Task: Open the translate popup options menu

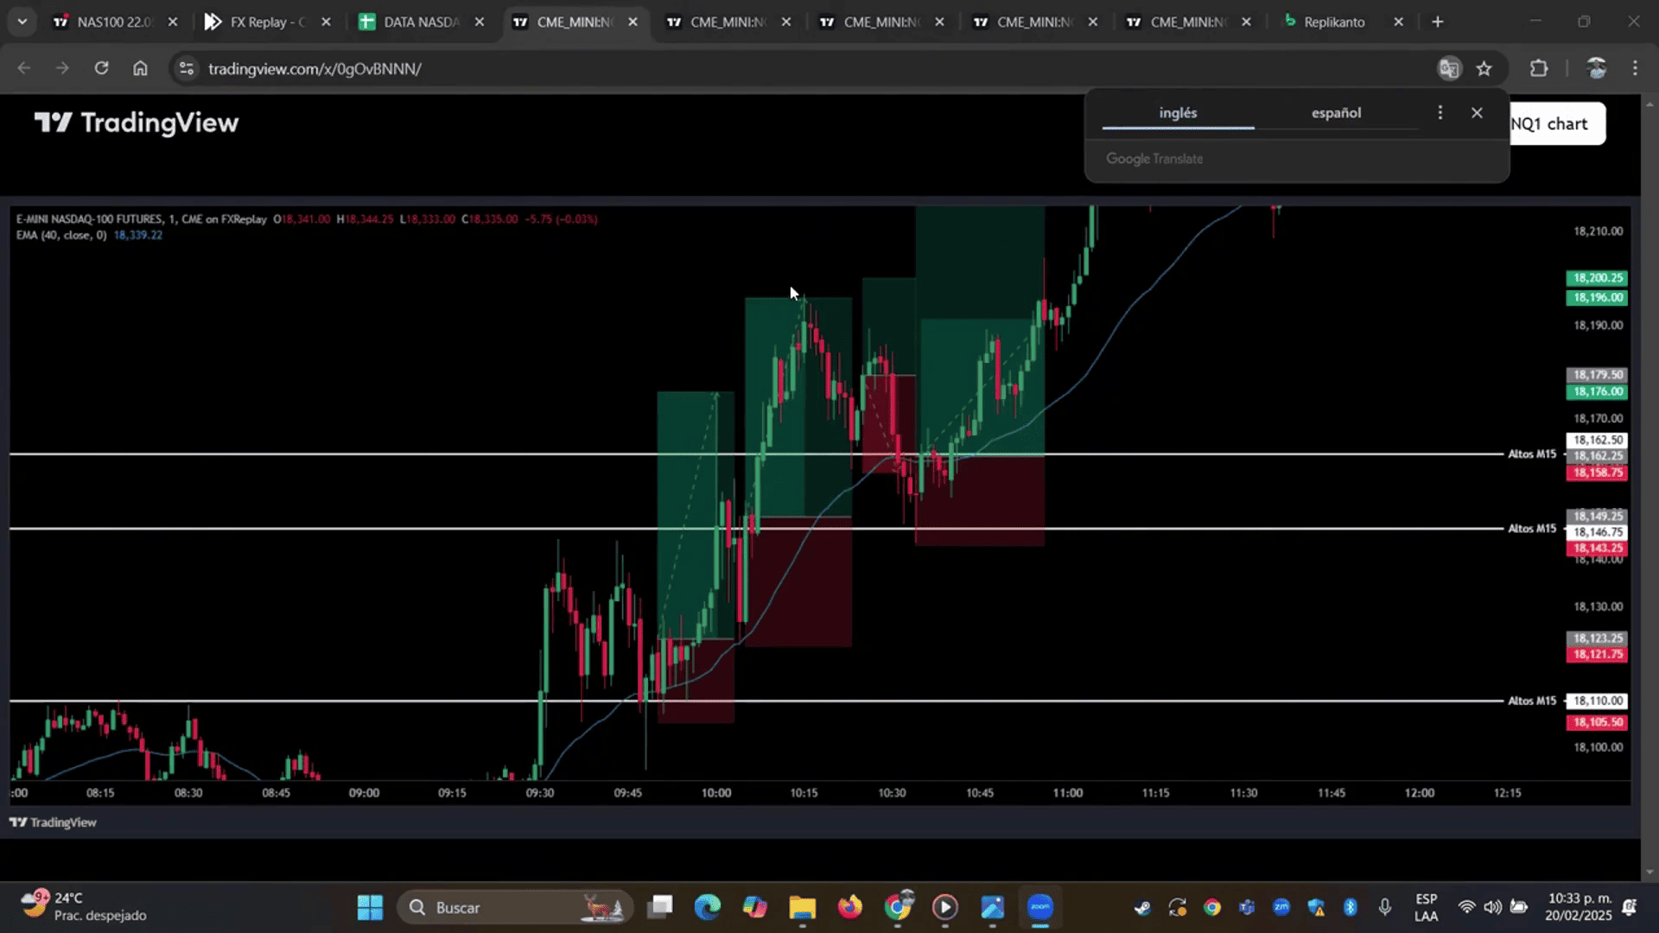Action: pos(1440,113)
